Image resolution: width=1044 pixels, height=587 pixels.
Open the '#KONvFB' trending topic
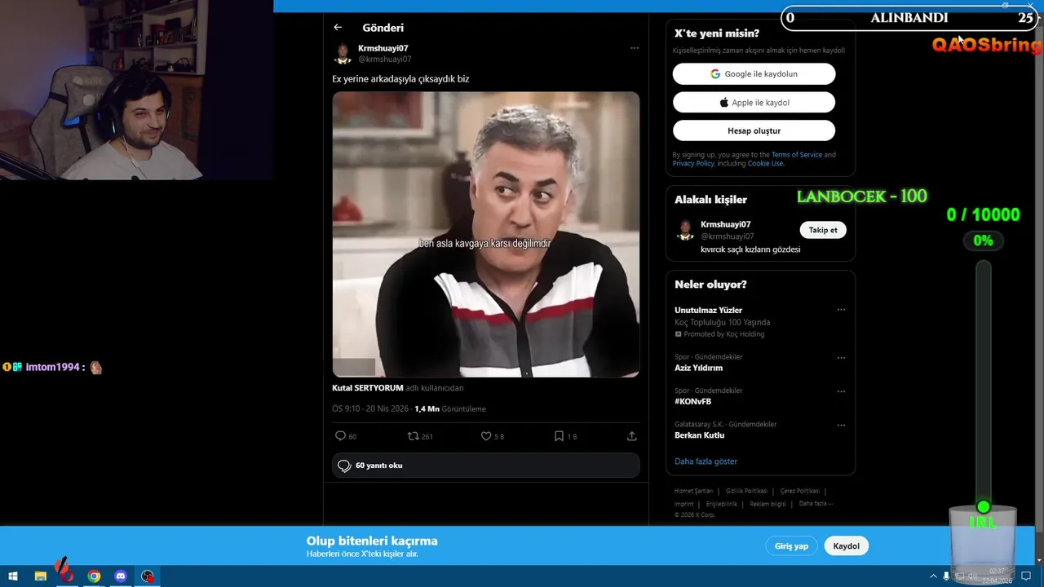pos(692,402)
